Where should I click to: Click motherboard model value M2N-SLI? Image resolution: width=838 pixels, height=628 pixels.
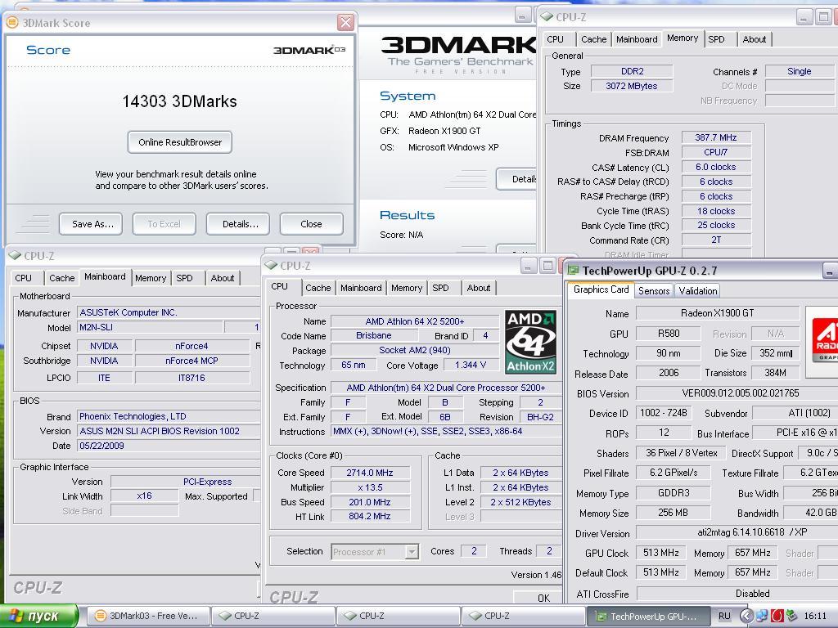[151, 327]
